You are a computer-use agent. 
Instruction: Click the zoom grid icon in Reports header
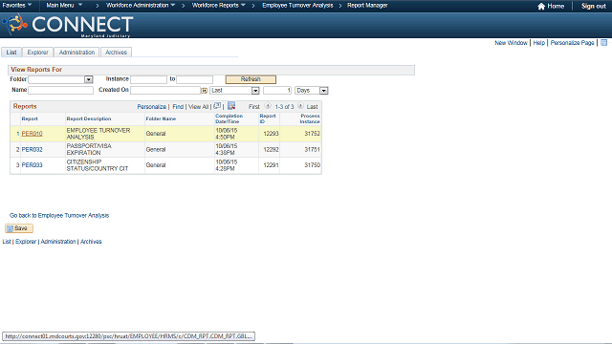tap(217, 106)
